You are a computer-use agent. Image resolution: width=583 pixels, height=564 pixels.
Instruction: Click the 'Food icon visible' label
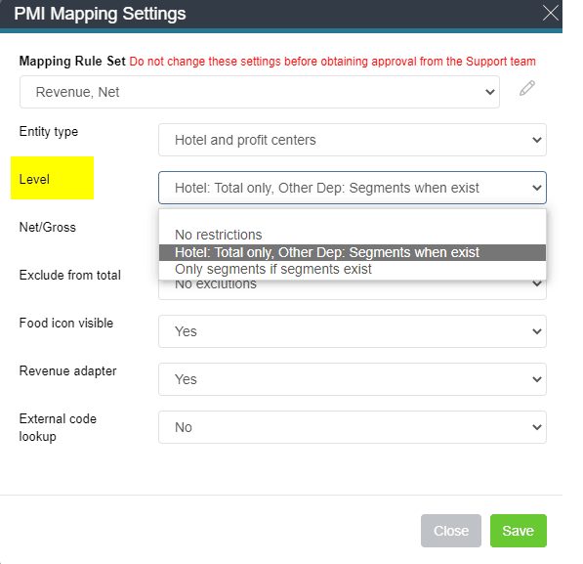tap(66, 323)
